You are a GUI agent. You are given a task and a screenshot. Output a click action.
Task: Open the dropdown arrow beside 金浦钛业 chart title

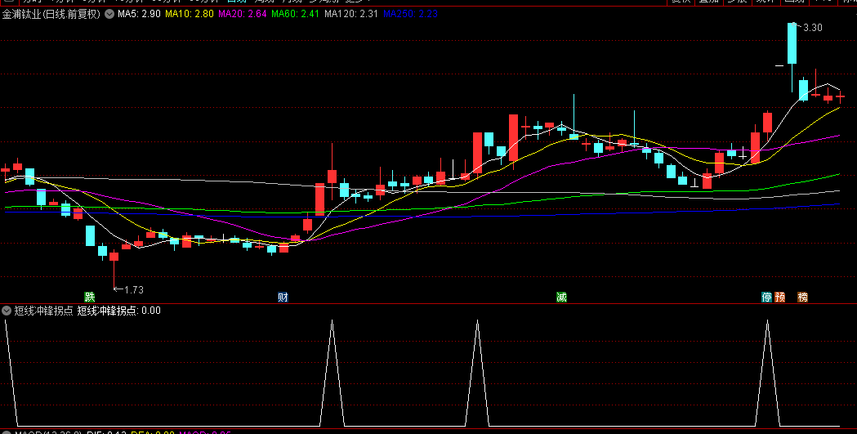109,15
